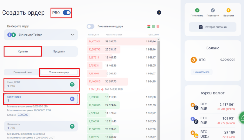
Task: Click the Tether icon in price field
Action: (x=72, y=85)
